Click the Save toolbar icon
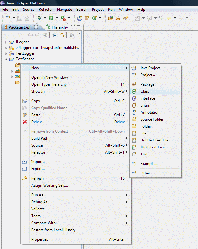 click(x=20, y=18)
